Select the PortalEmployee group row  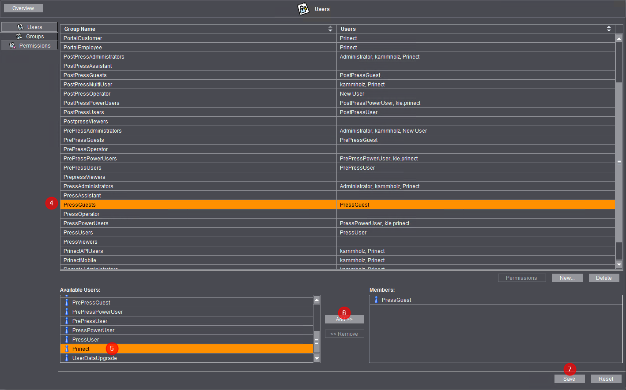pos(338,47)
